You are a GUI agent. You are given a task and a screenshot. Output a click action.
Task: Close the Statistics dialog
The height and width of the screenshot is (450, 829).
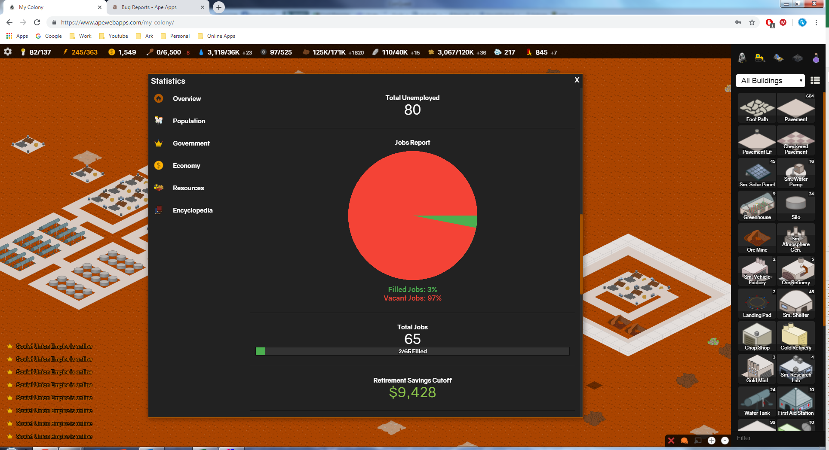click(577, 80)
